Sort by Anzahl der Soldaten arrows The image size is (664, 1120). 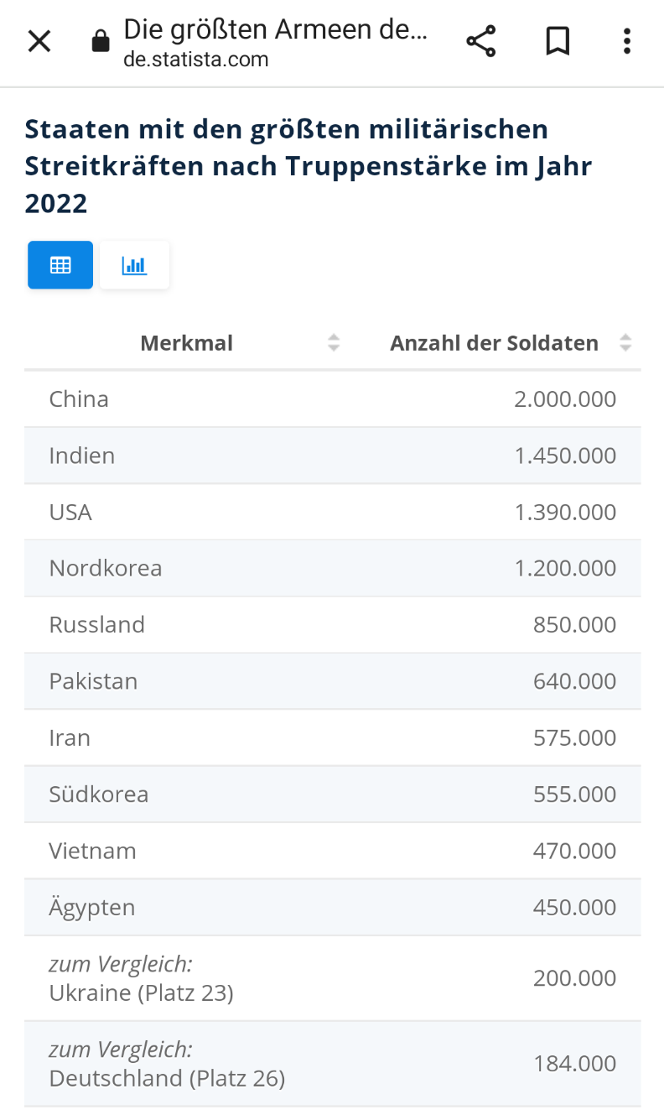[x=625, y=342]
